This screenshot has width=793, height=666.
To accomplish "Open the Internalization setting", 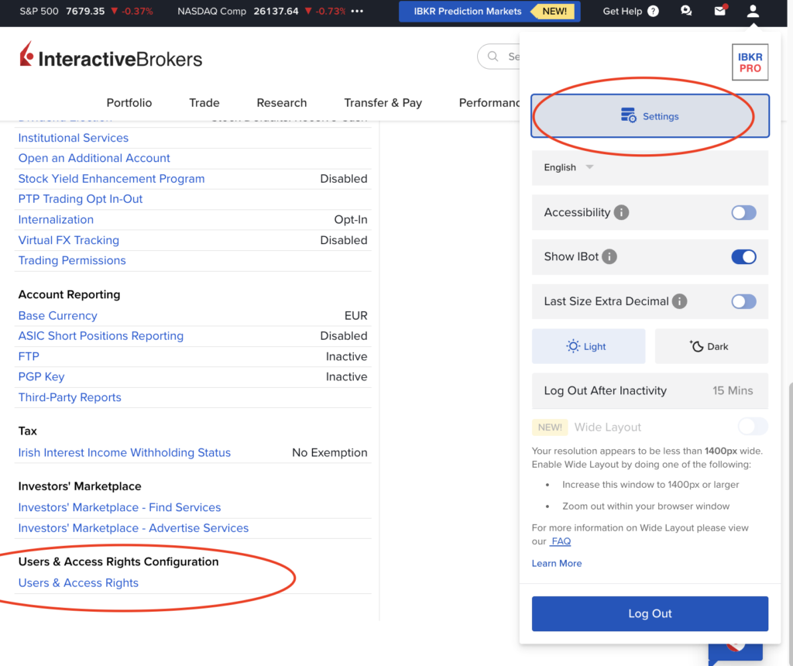I will click(x=56, y=219).
